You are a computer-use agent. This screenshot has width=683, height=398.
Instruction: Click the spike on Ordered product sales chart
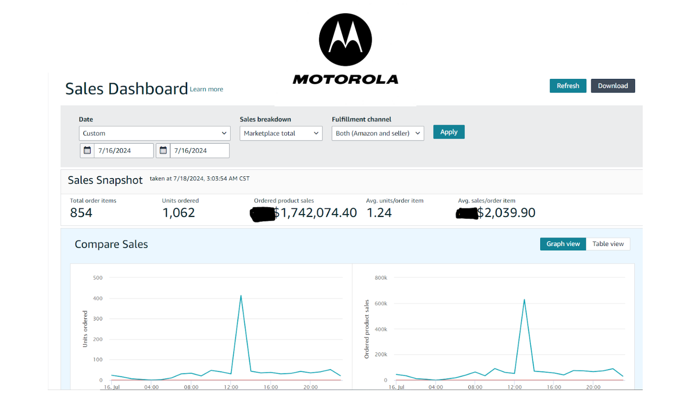pyautogui.click(x=525, y=300)
